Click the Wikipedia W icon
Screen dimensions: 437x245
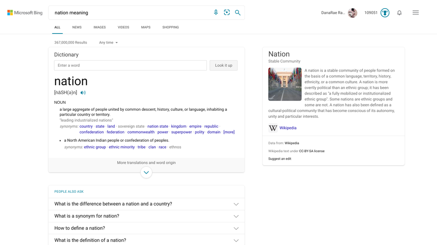point(273,128)
